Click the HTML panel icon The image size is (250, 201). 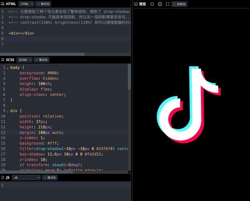click(2, 4)
